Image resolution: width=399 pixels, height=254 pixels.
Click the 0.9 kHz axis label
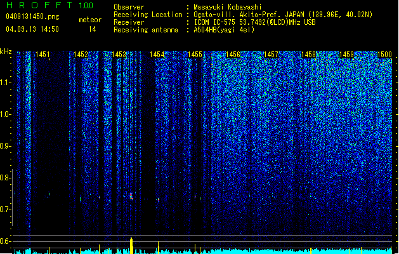click(x=5, y=146)
